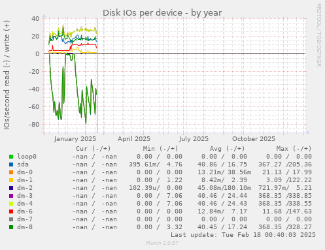
Task: Click the dm-7 gray legend swatch
Action: tap(11, 219)
